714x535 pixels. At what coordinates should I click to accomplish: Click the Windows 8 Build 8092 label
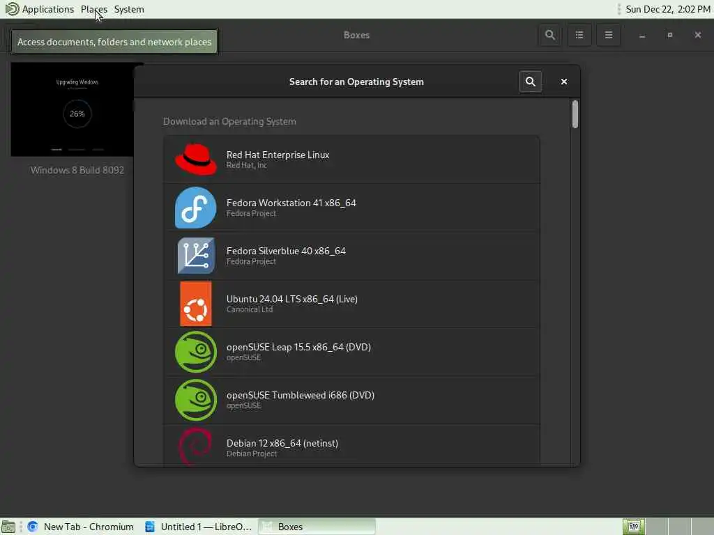point(77,170)
